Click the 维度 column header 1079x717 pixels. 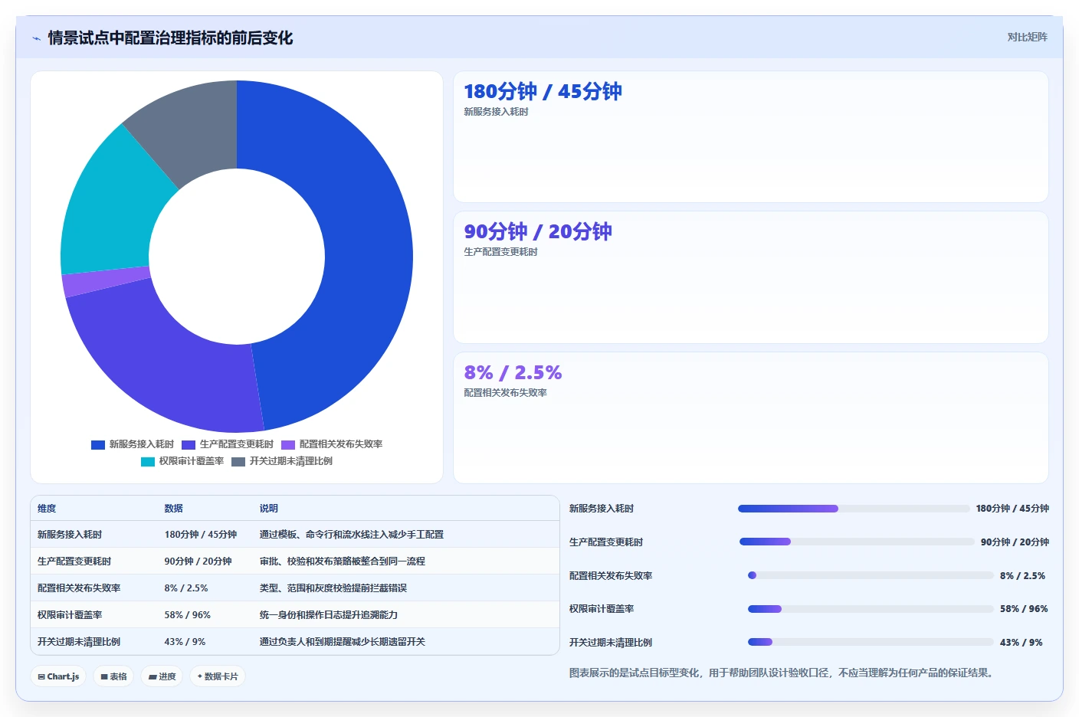[x=47, y=509]
